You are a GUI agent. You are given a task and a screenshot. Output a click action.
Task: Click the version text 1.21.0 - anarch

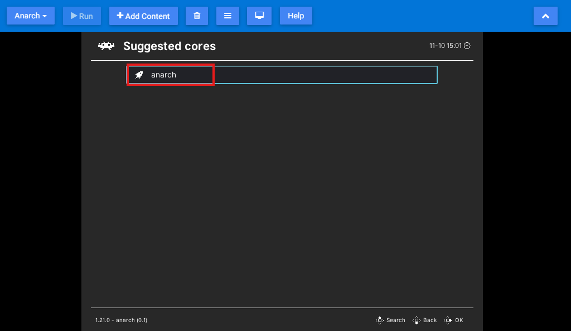click(x=121, y=320)
